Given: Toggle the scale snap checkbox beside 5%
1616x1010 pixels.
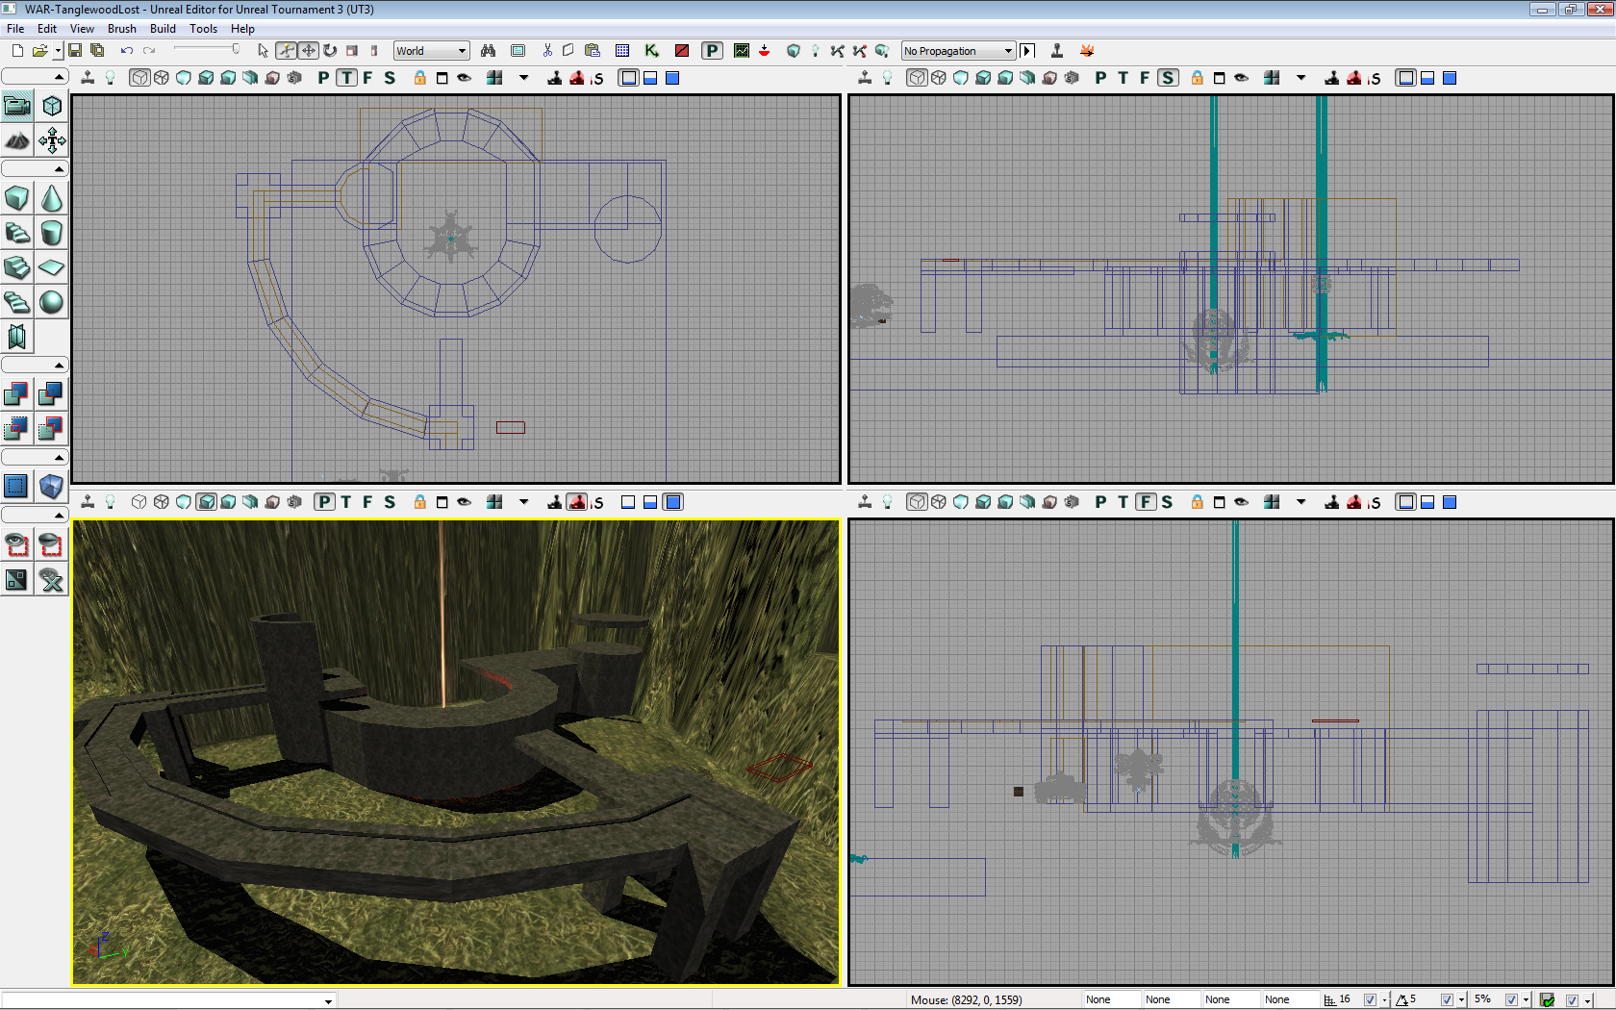Looking at the screenshot, I should (x=1511, y=999).
